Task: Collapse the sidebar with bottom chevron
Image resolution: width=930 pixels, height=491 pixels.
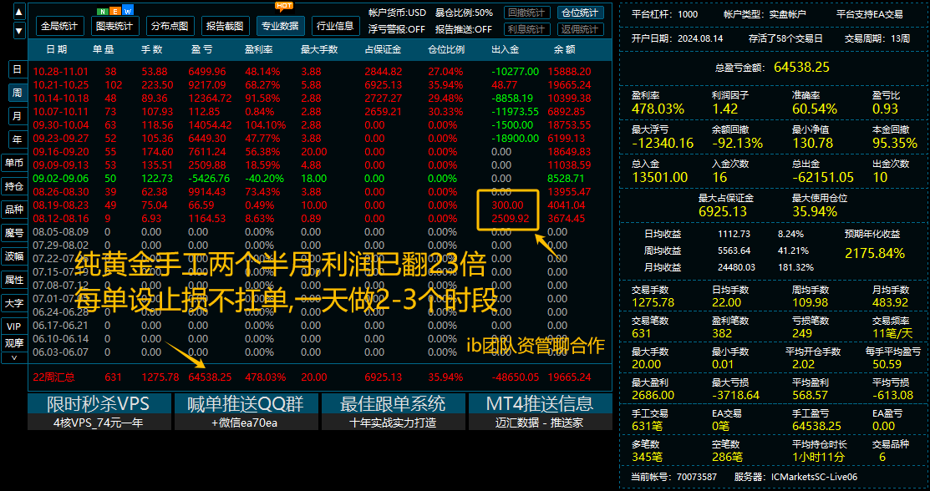Action: coord(14,357)
